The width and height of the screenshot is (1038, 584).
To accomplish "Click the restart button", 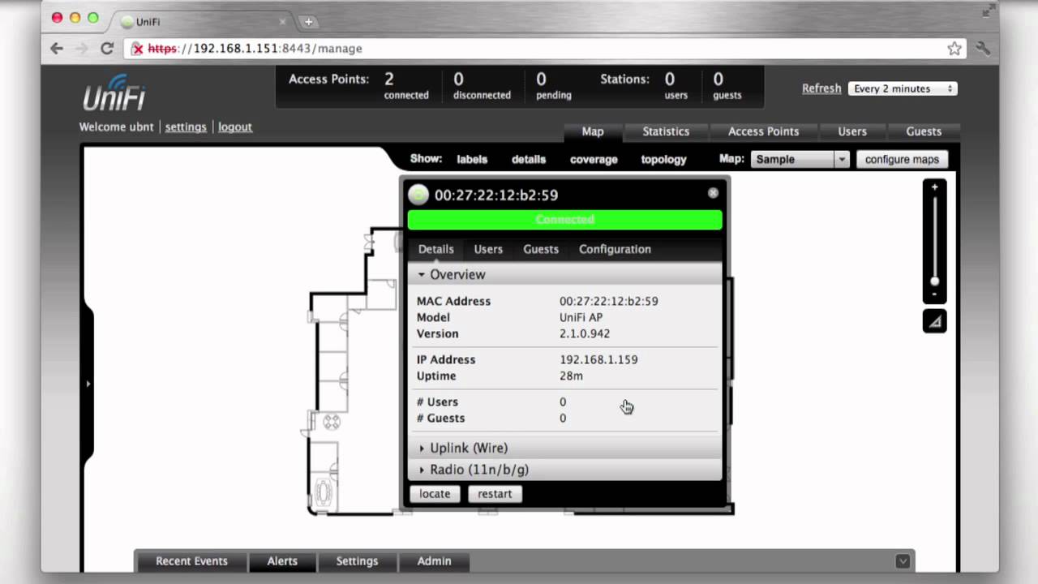I will click(495, 493).
